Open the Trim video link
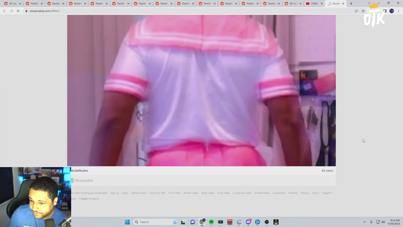The width and height of the screenshot is (403, 227). click(174, 193)
